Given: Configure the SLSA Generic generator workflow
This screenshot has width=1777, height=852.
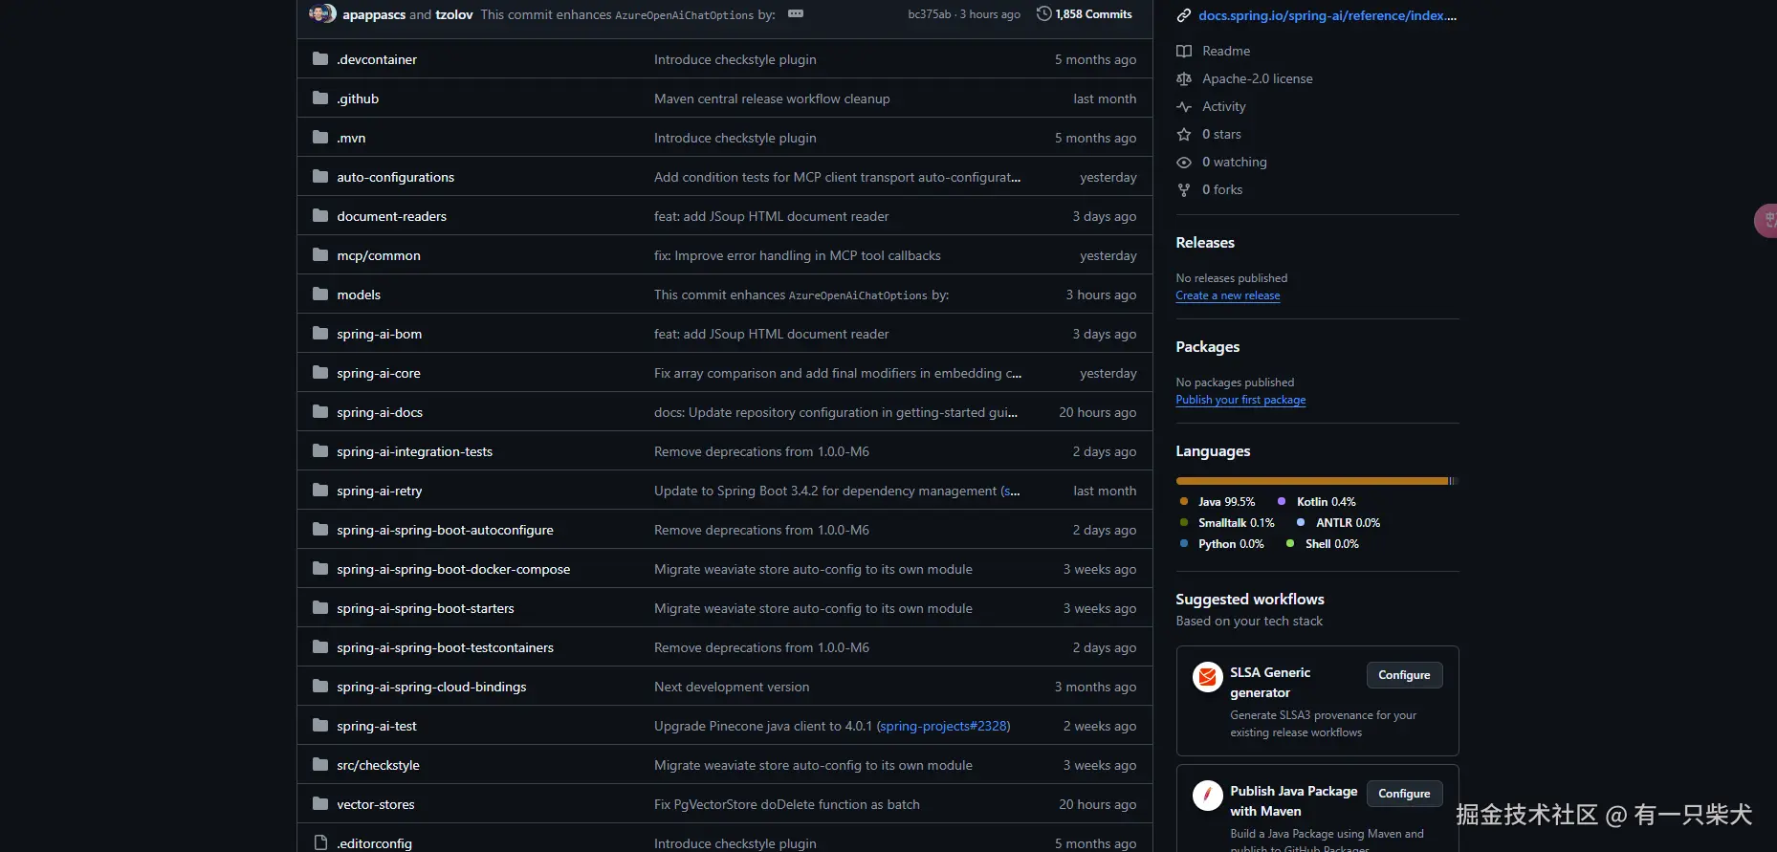Looking at the screenshot, I should point(1404,675).
